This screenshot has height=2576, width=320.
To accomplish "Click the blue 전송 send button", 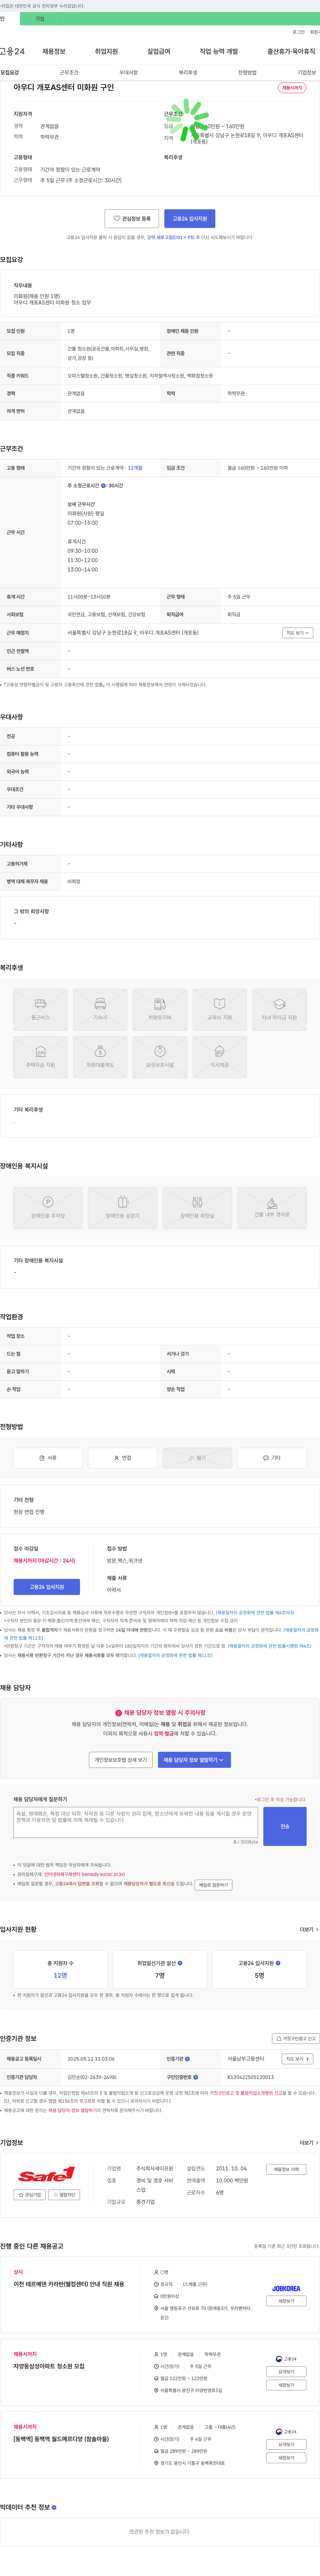I will pos(285,1826).
